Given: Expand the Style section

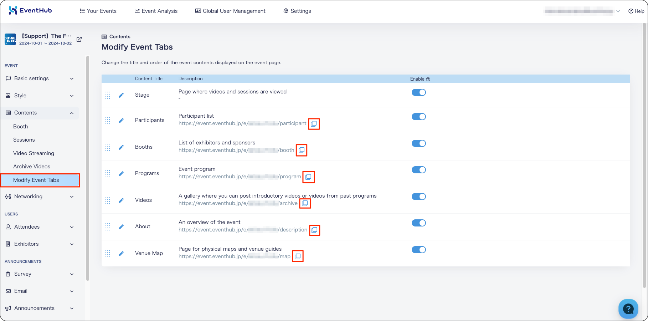Looking at the screenshot, I should (x=40, y=96).
